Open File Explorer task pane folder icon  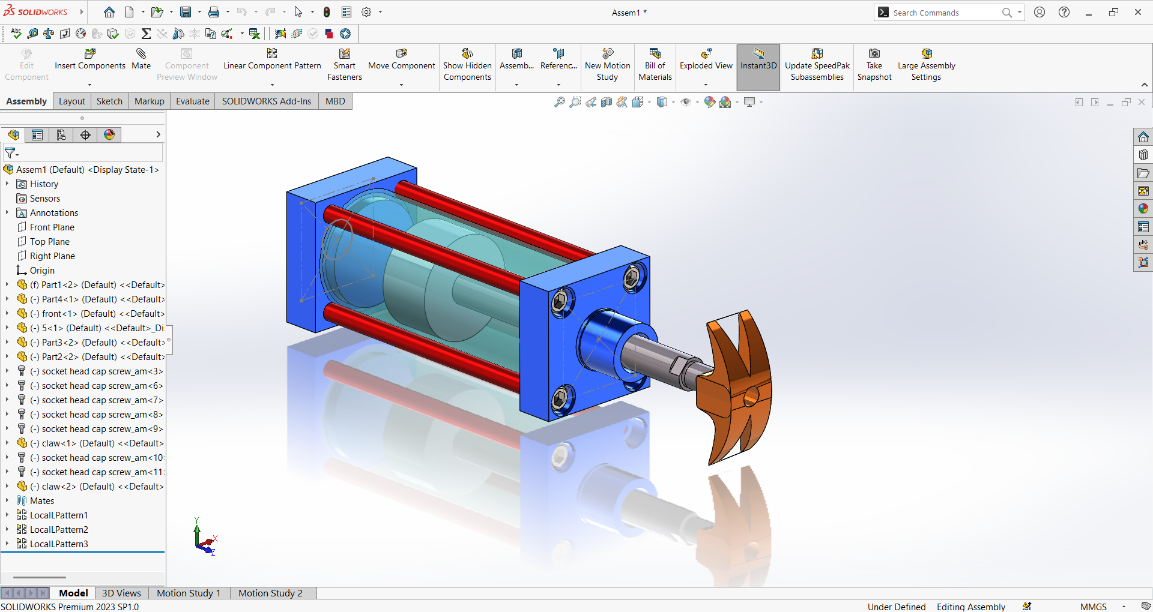(x=1143, y=173)
